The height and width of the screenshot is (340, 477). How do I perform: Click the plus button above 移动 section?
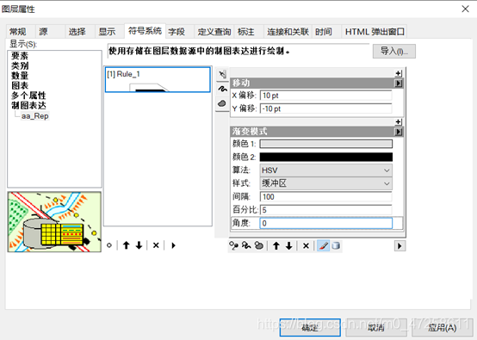click(x=398, y=73)
